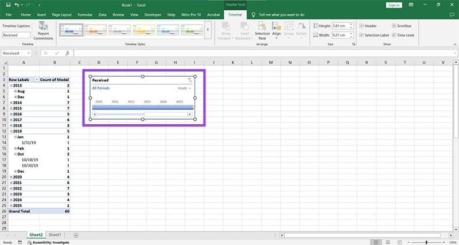Open the YEARS time level dropdown

coord(184,89)
